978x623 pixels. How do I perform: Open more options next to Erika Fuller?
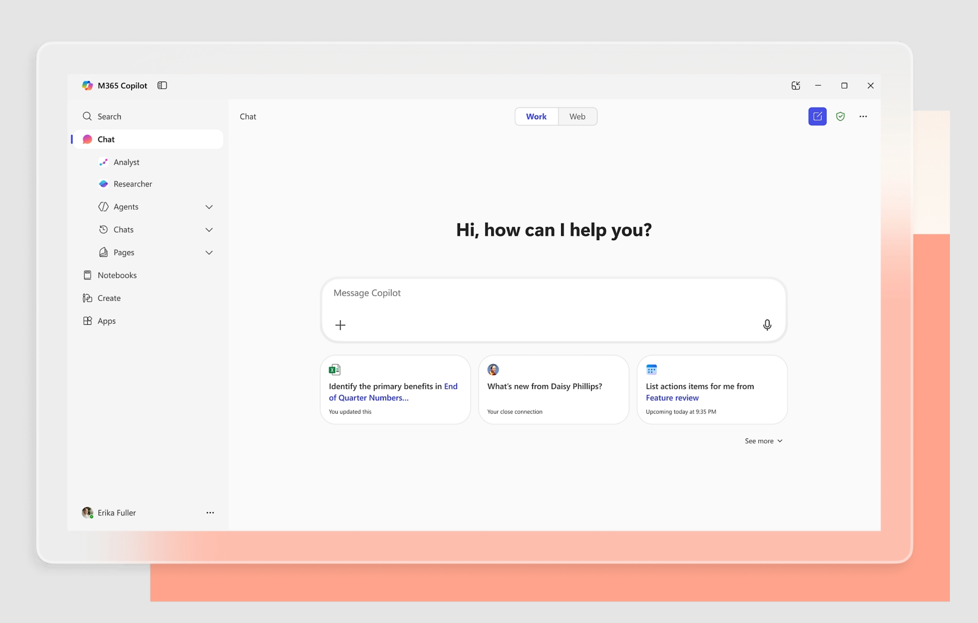[210, 513]
